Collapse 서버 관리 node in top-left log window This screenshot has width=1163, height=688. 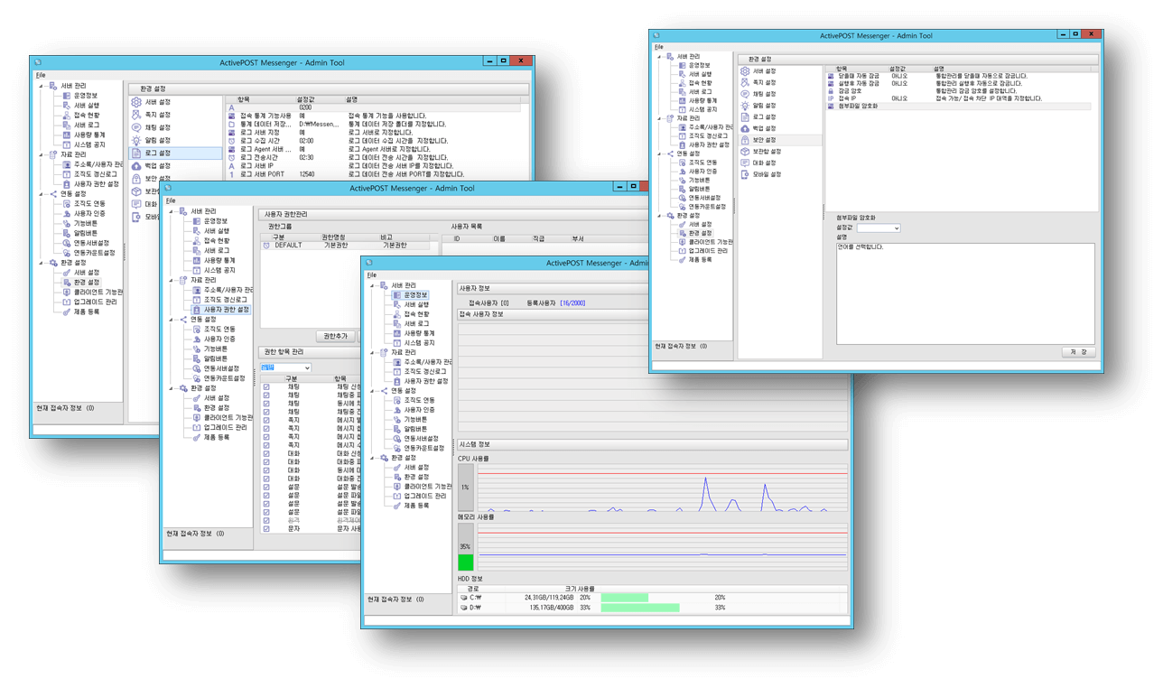pos(42,86)
